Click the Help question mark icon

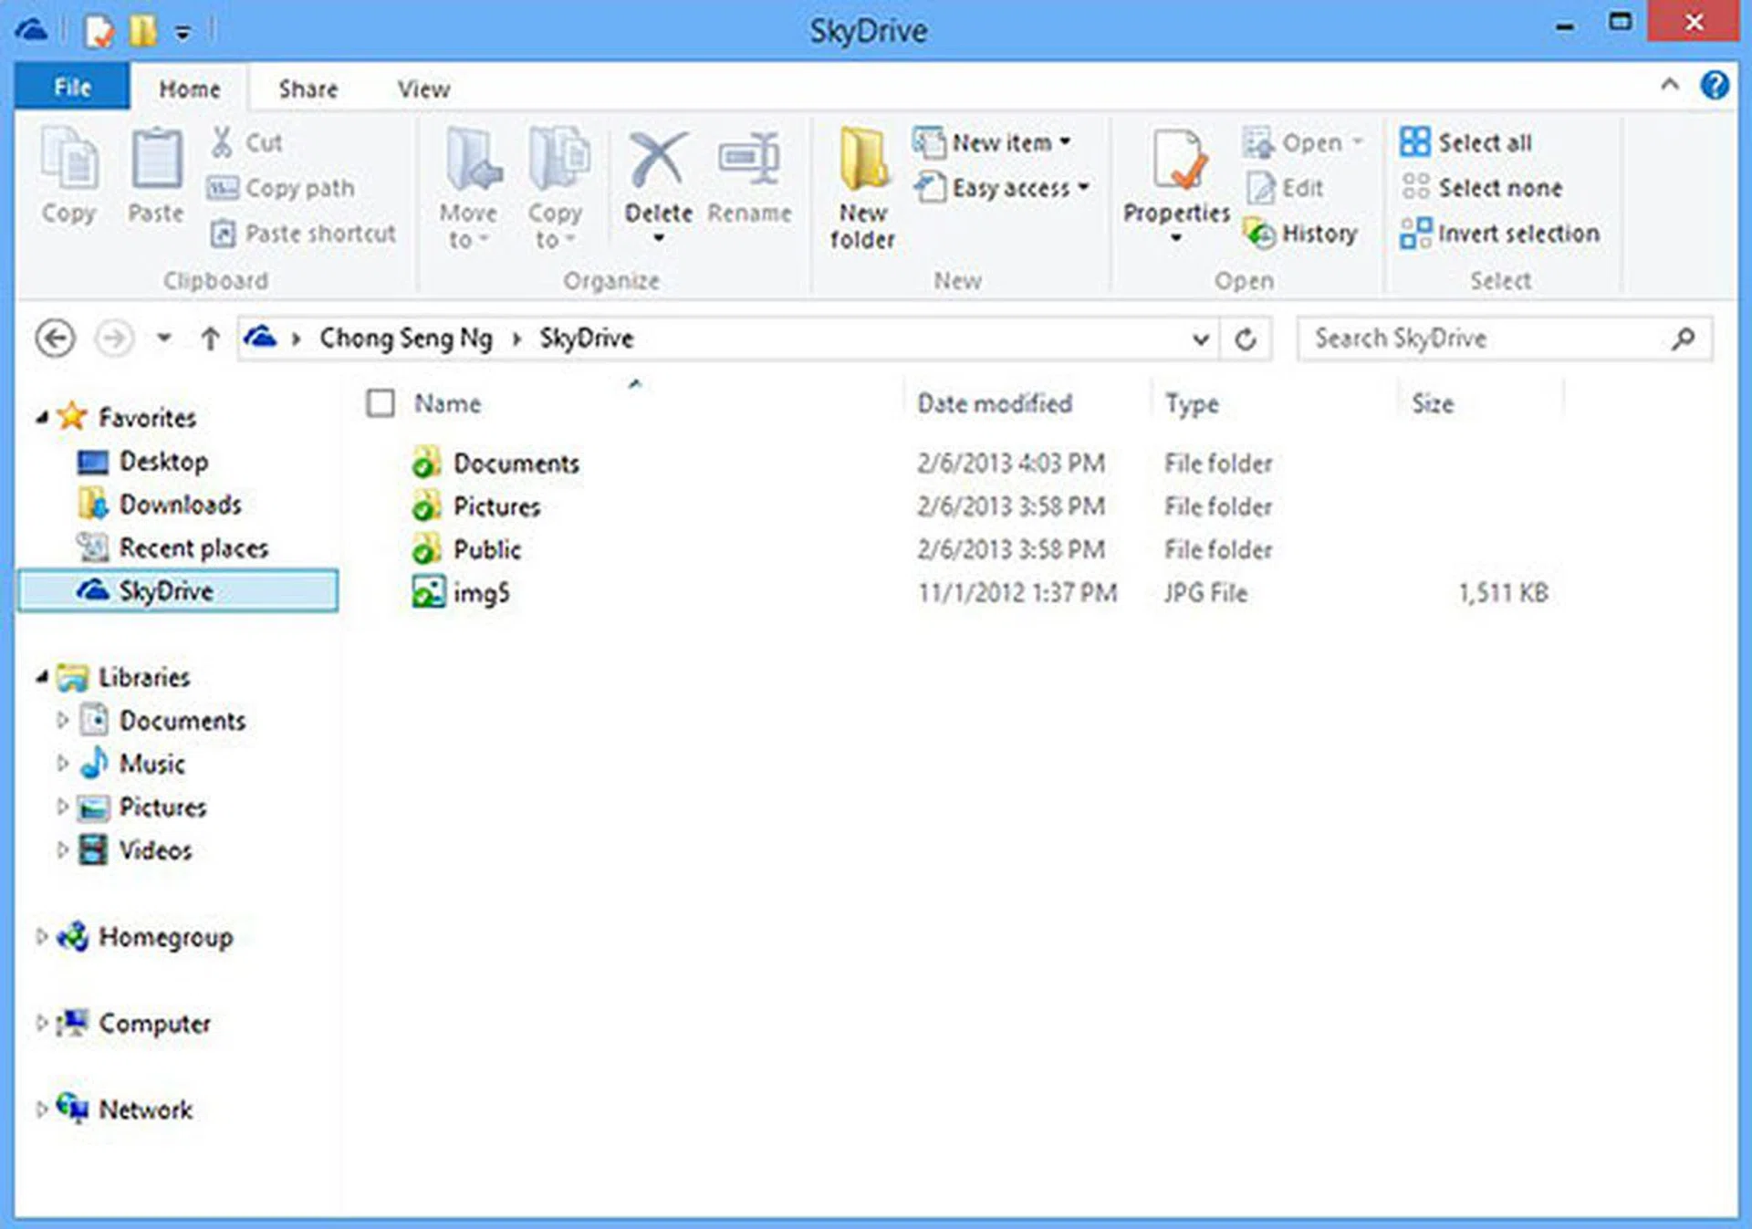point(1715,86)
